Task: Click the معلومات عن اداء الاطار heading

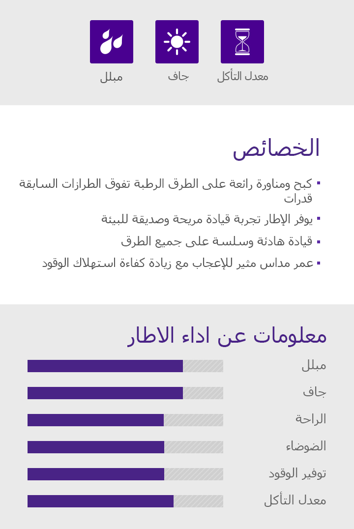Action: (228, 336)
